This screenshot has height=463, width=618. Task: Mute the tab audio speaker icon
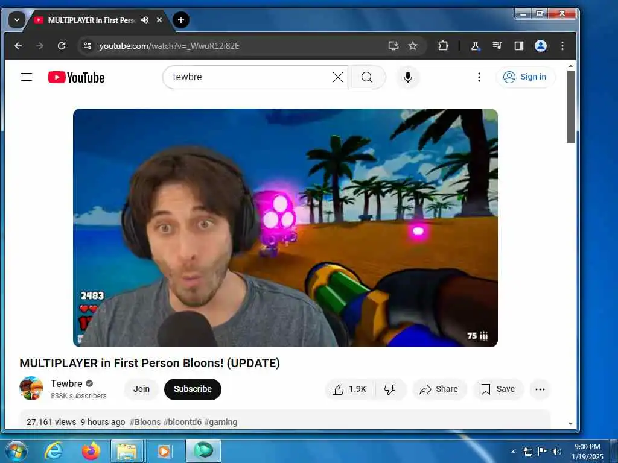click(x=145, y=20)
